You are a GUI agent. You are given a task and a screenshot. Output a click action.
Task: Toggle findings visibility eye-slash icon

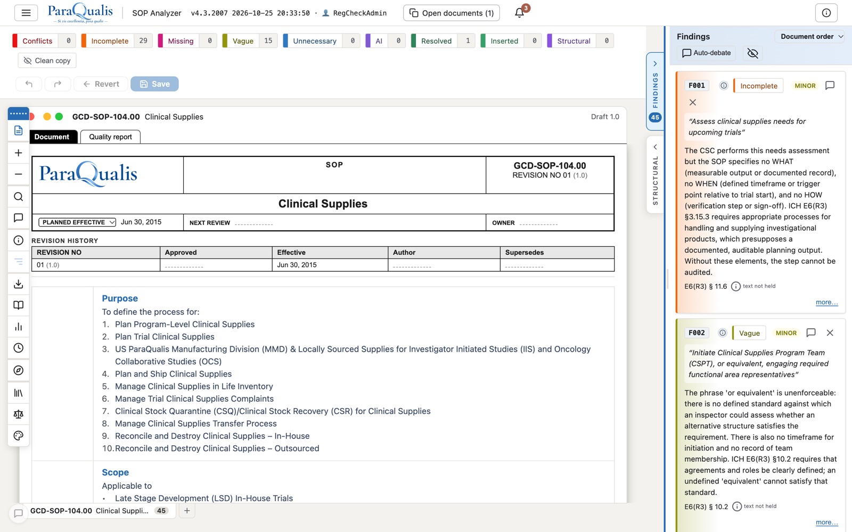(752, 53)
